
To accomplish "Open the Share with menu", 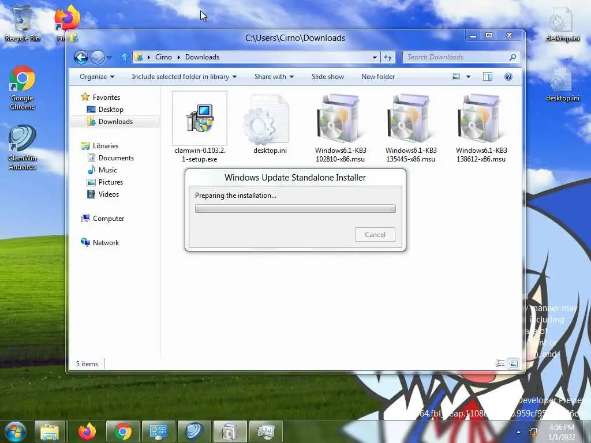I will (274, 77).
